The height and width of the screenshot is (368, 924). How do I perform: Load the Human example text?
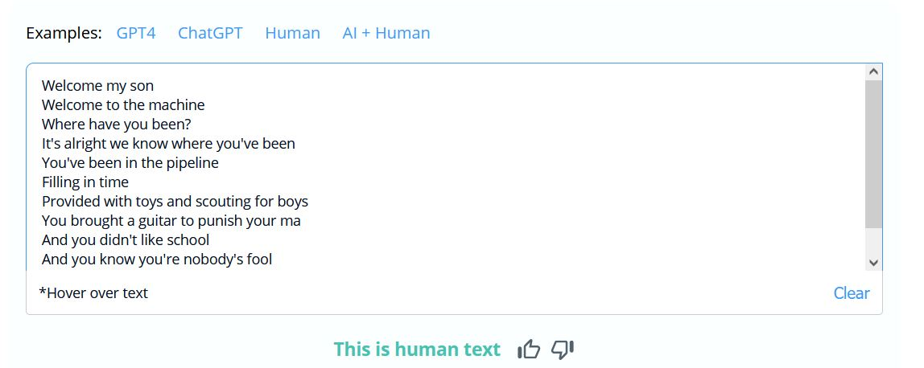pyautogui.click(x=292, y=33)
